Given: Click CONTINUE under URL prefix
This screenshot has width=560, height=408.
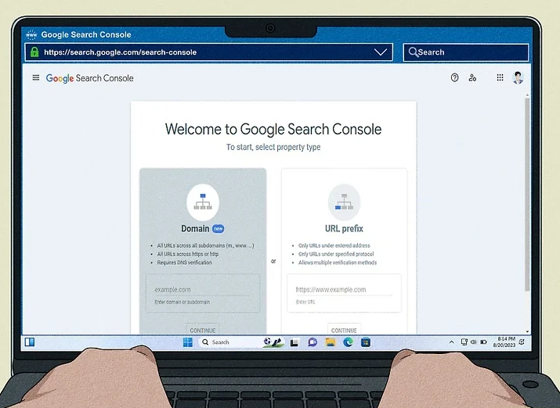Looking at the screenshot, I should pyautogui.click(x=344, y=329).
